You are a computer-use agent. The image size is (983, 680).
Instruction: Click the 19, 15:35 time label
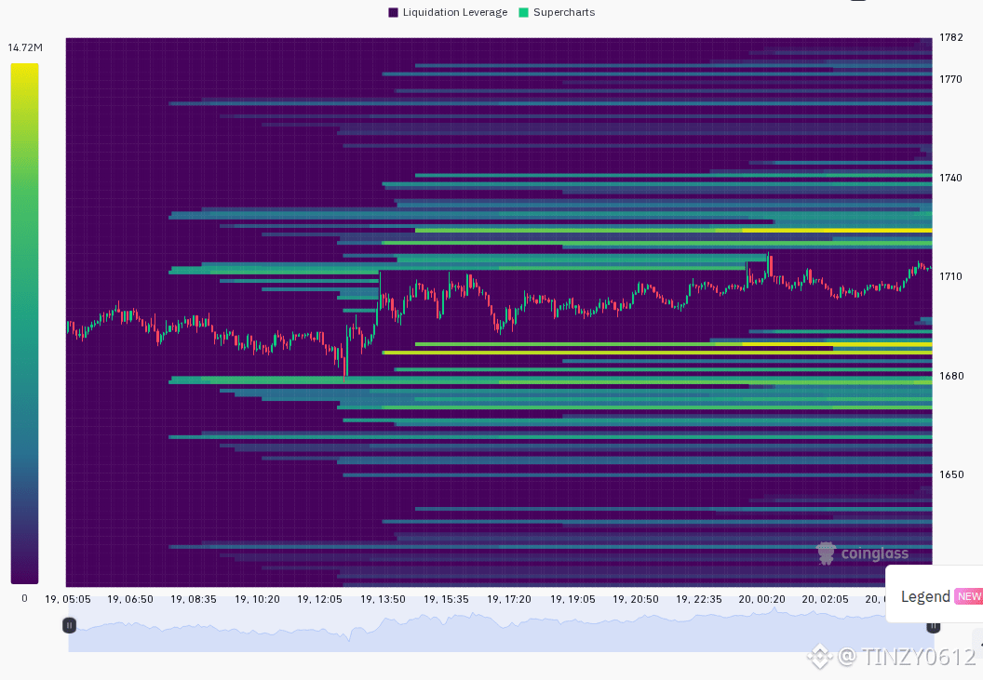(447, 599)
